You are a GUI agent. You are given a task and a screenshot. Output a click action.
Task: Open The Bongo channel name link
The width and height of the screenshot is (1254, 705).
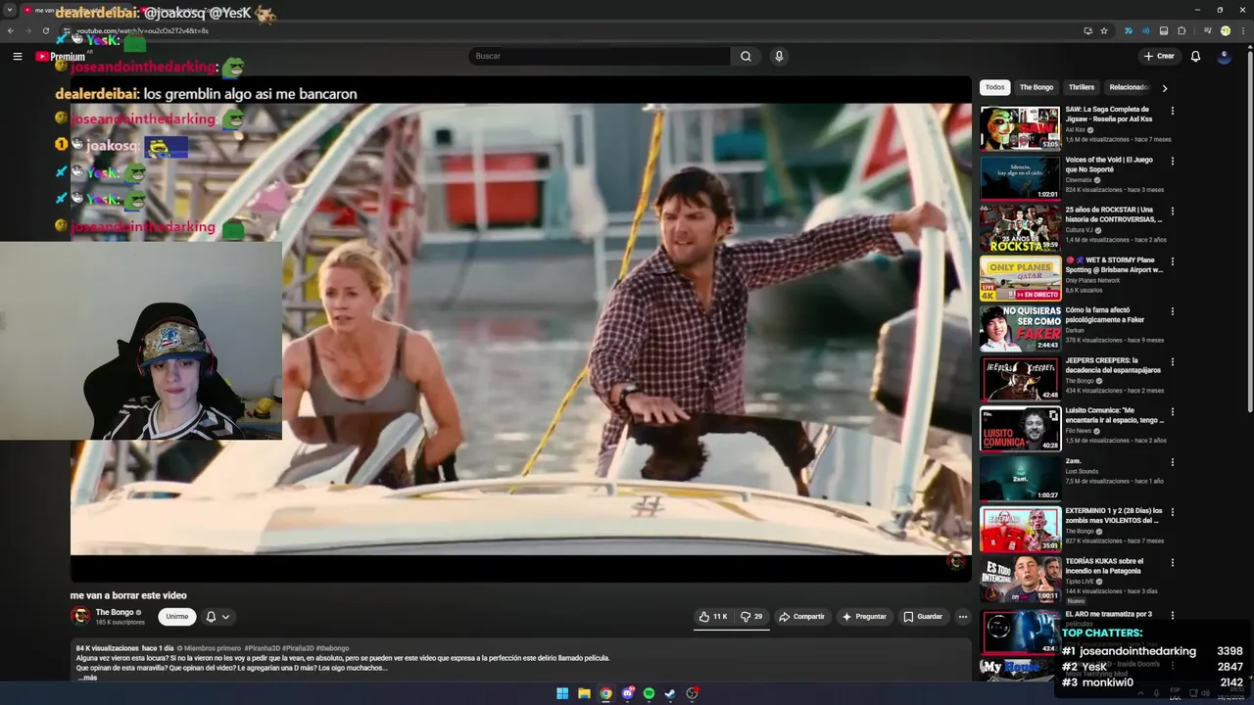(115, 612)
